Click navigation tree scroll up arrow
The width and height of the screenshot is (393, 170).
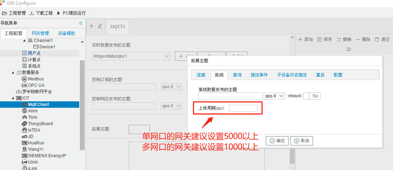[82, 42]
